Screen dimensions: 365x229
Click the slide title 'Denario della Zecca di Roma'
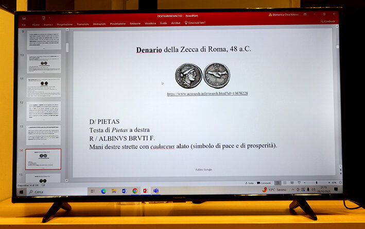click(194, 50)
